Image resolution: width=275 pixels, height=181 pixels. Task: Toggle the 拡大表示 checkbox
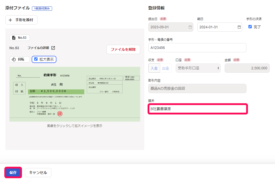point(36,59)
